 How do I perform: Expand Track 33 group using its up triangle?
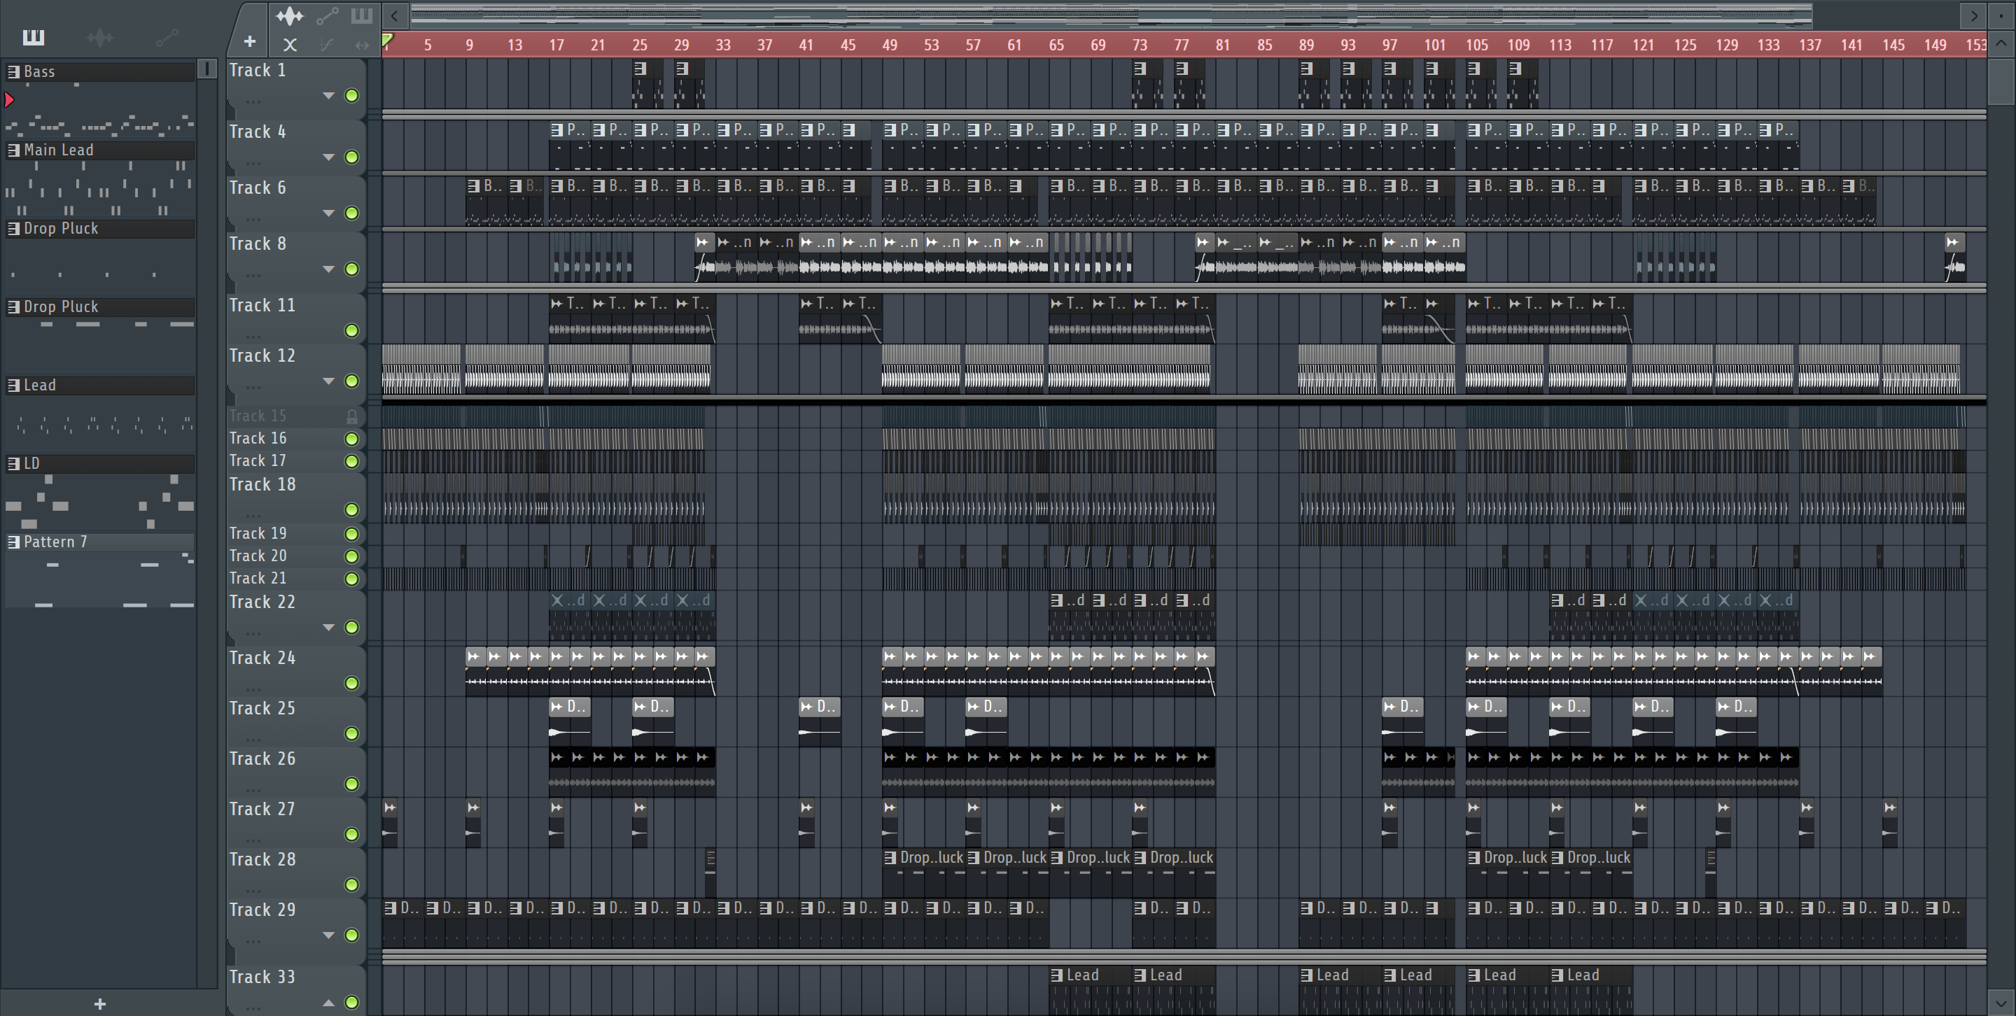tap(329, 1002)
